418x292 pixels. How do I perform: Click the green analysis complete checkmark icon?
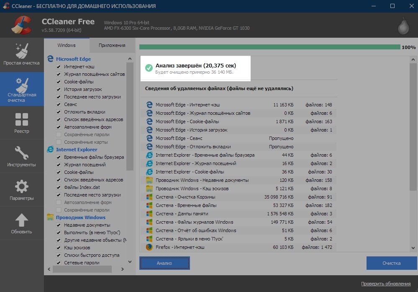[149, 68]
